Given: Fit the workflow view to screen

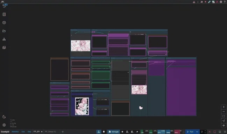Looking at the screenshot, I should tap(224, 116).
